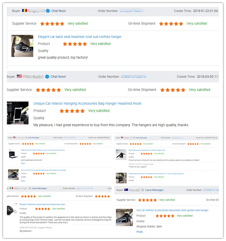Click Chat Now icon for second US buyer
The image size is (226, 241).
click(47, 77)
